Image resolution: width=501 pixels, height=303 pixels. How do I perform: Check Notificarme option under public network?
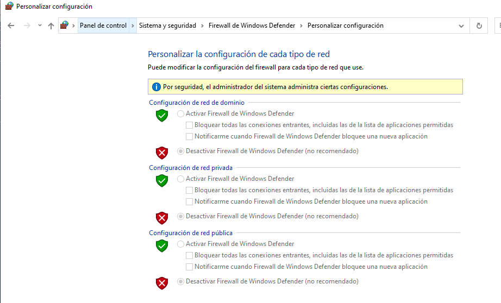point(189,267)
